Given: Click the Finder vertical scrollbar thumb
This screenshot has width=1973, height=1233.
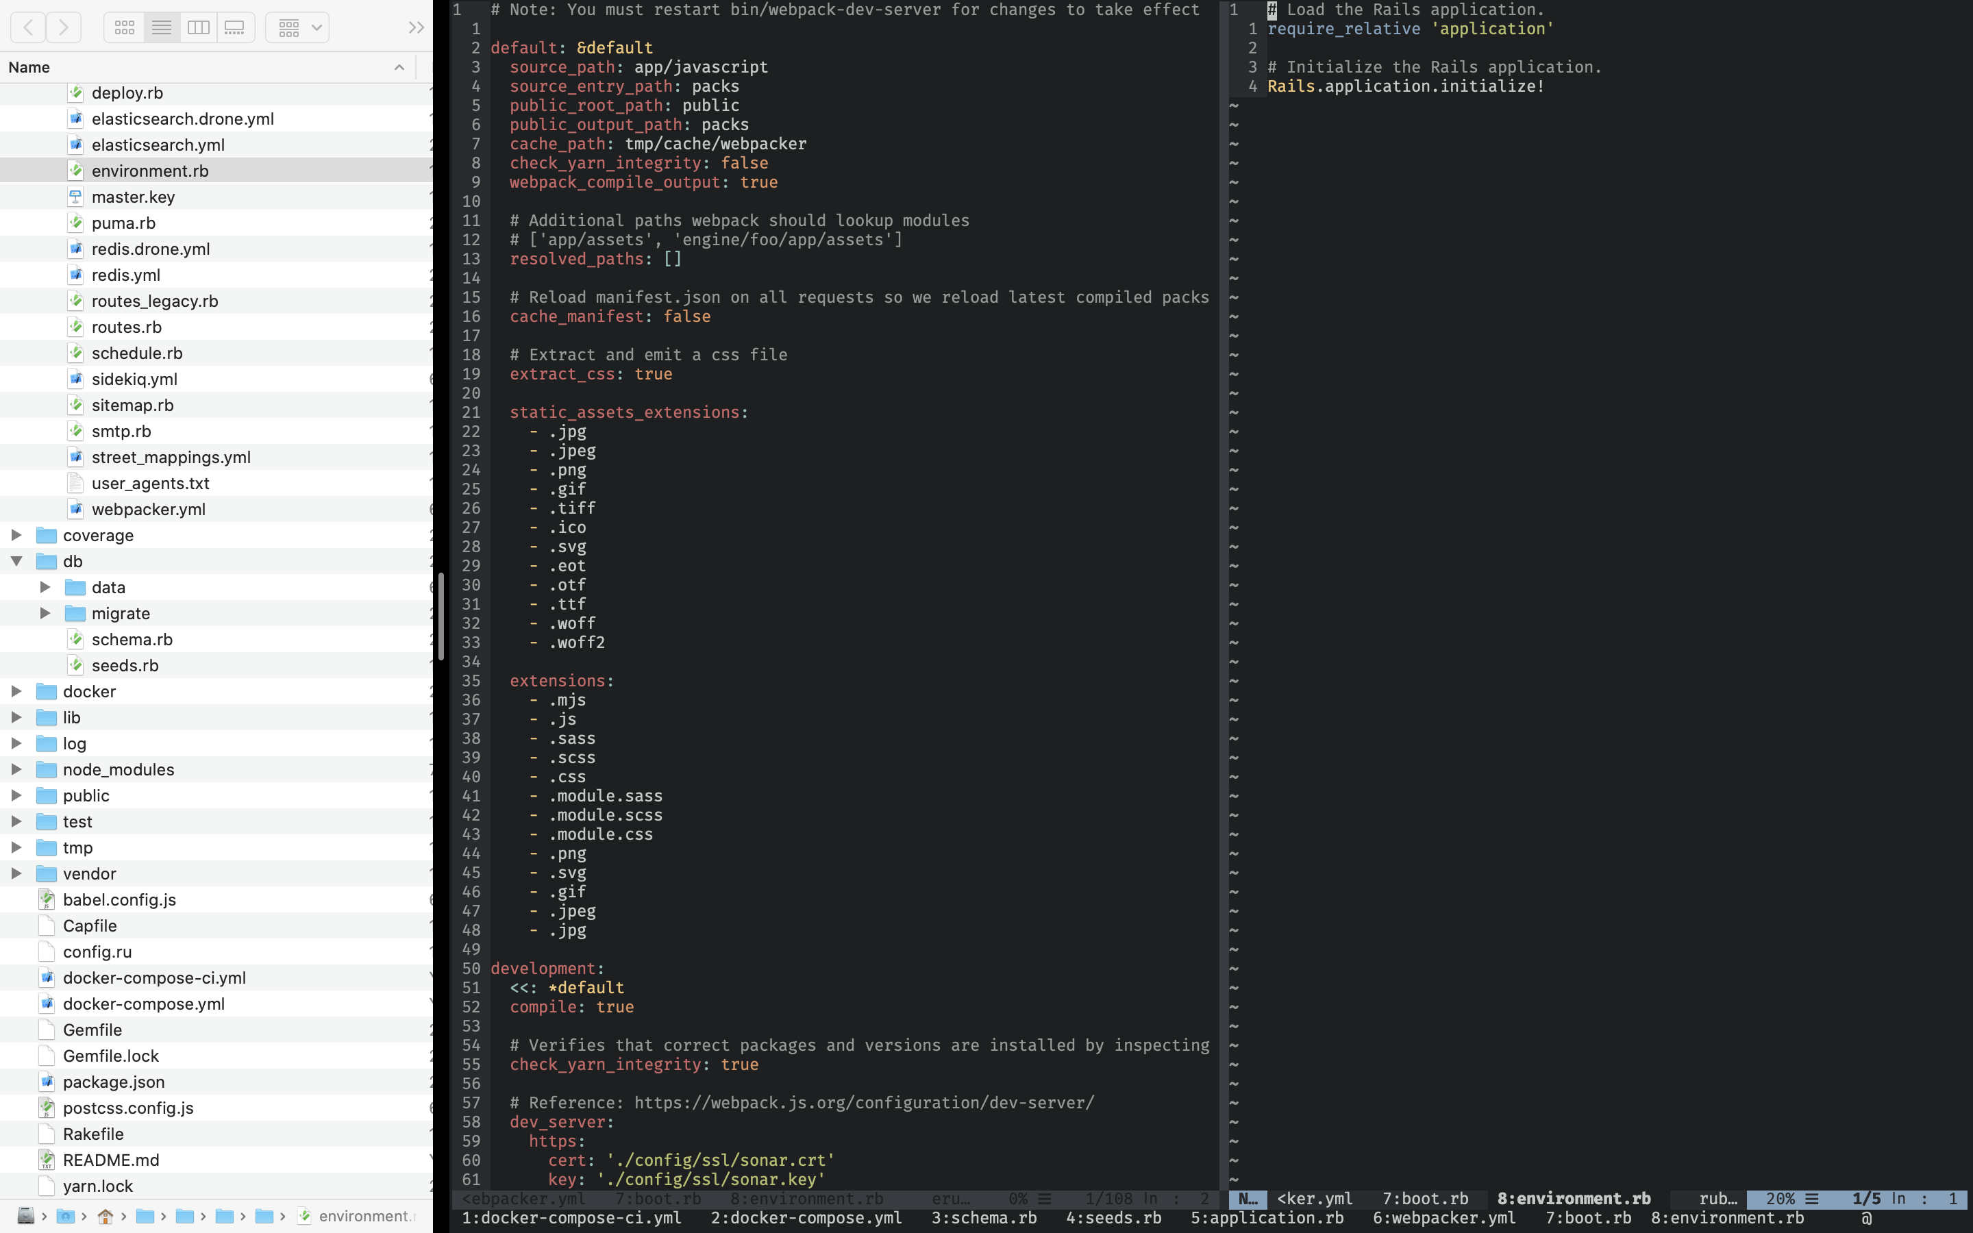Looking at the screenshot, I should point(441,616).
